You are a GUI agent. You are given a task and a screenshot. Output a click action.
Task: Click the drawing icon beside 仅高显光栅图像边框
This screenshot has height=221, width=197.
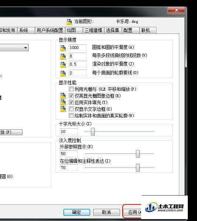63,95
